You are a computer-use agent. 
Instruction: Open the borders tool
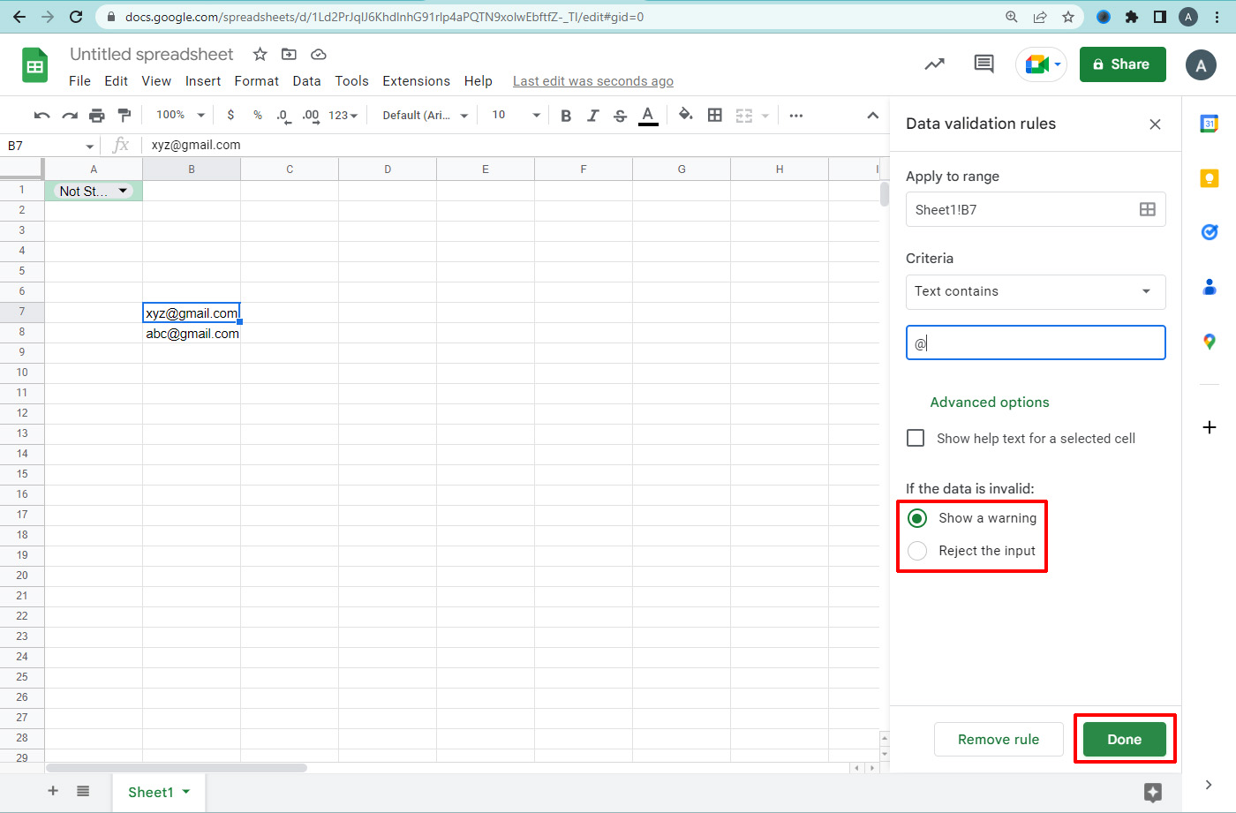coord(715,116)
